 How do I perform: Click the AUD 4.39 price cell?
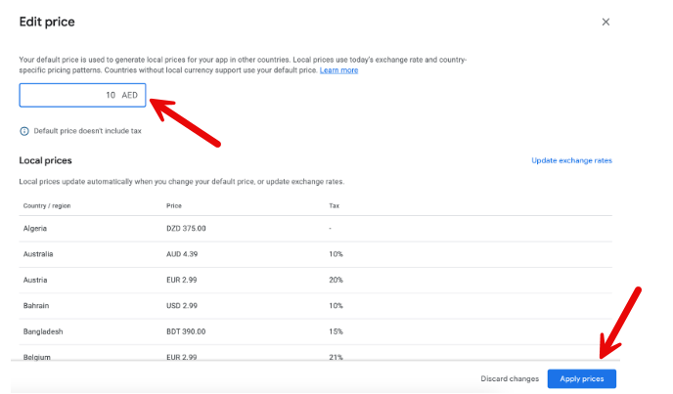pos(182,254)
